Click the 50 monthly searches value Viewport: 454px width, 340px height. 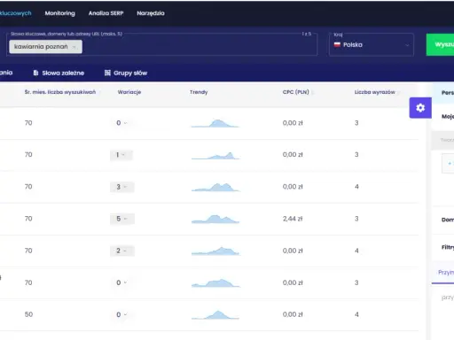click(28, 314)
